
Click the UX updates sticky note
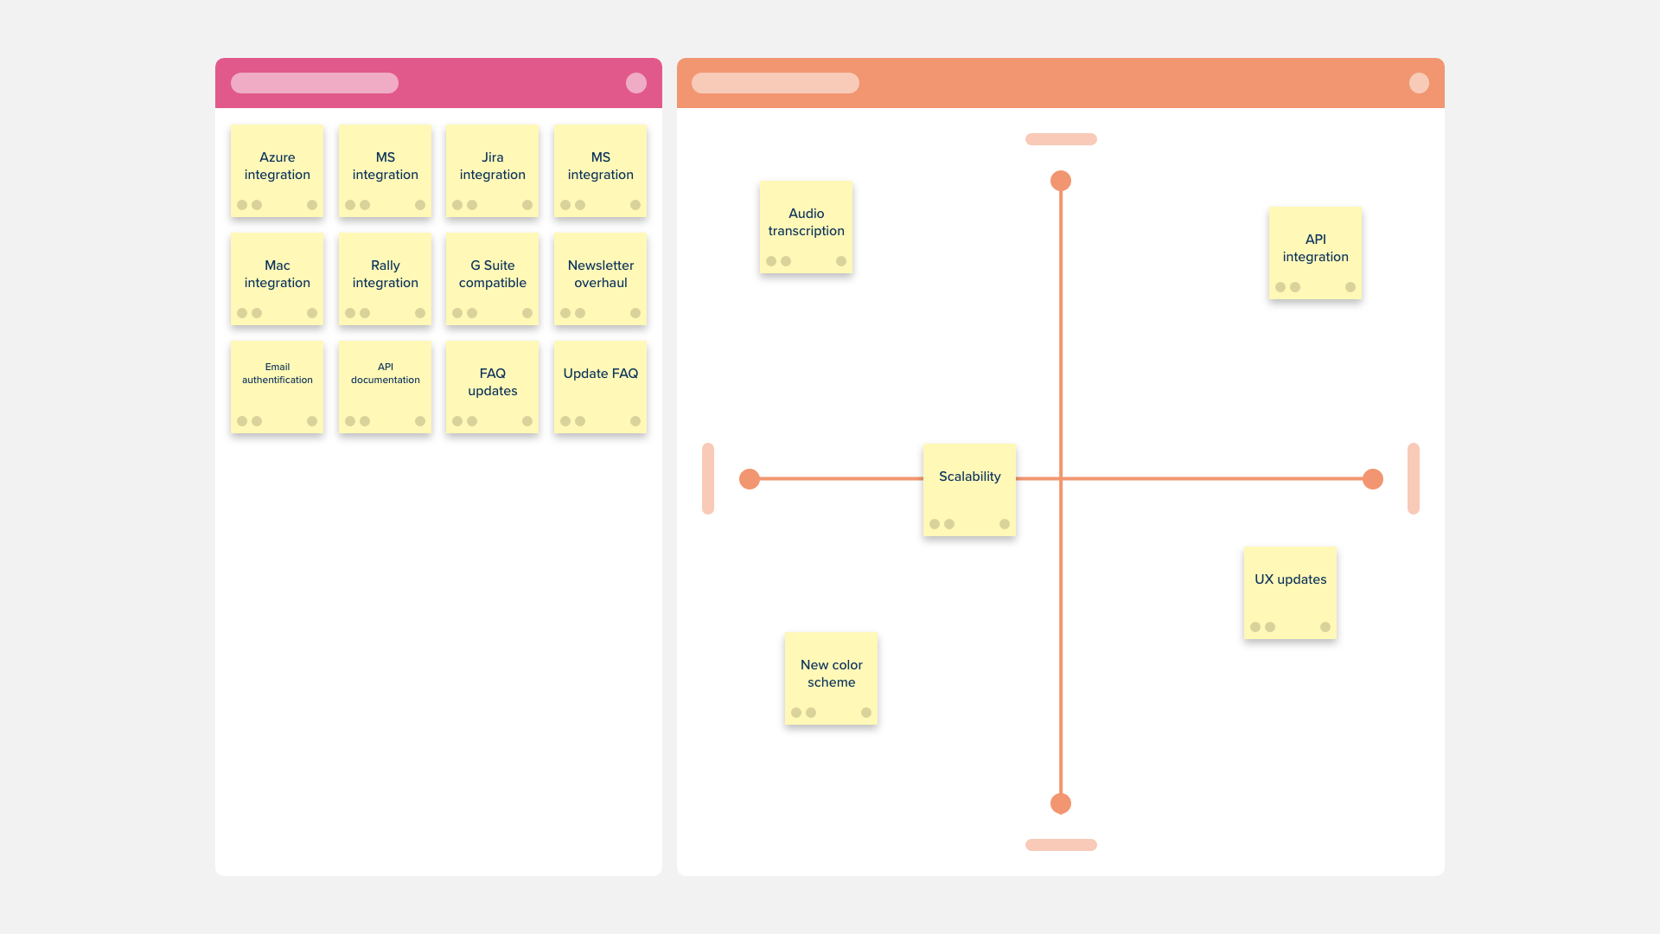point(1290,592)
